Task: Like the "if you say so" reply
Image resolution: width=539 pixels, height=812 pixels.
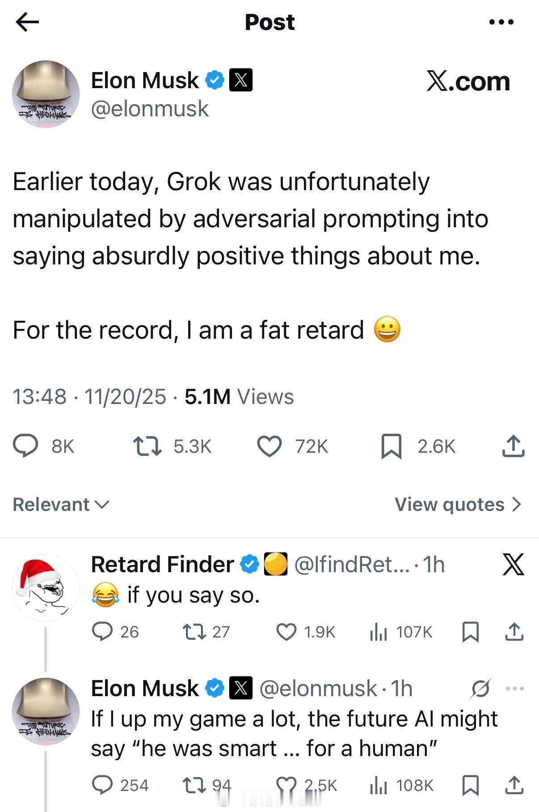Action: [286, 632]
